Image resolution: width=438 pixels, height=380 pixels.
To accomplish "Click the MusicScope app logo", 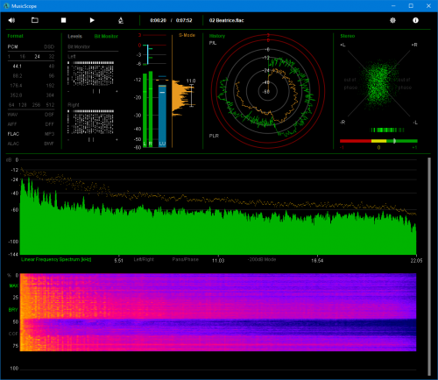I will coord(6,6).
